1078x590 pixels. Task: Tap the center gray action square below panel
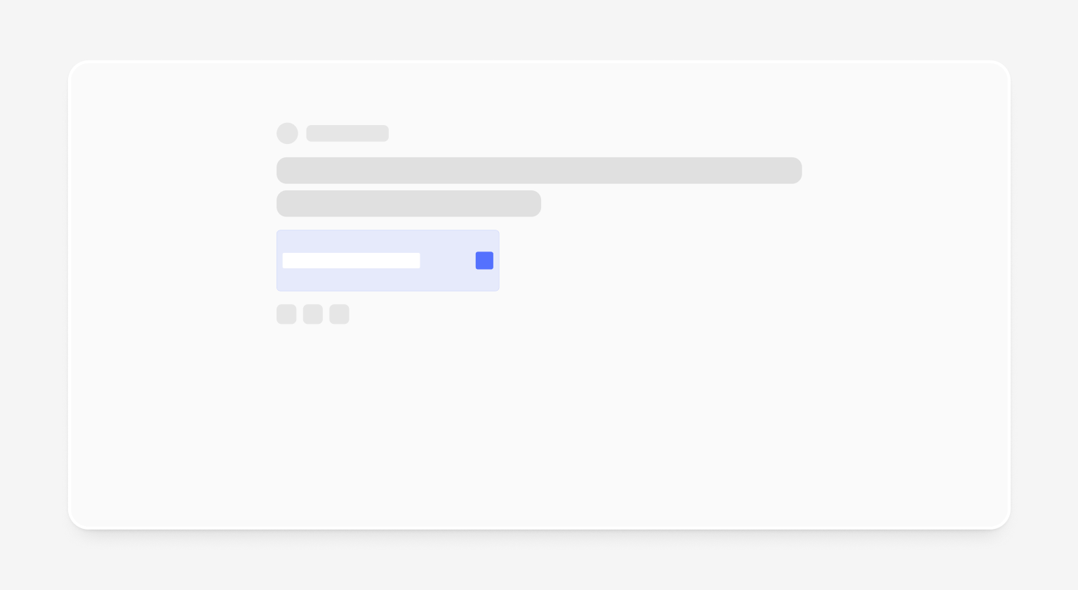(313, 314)
